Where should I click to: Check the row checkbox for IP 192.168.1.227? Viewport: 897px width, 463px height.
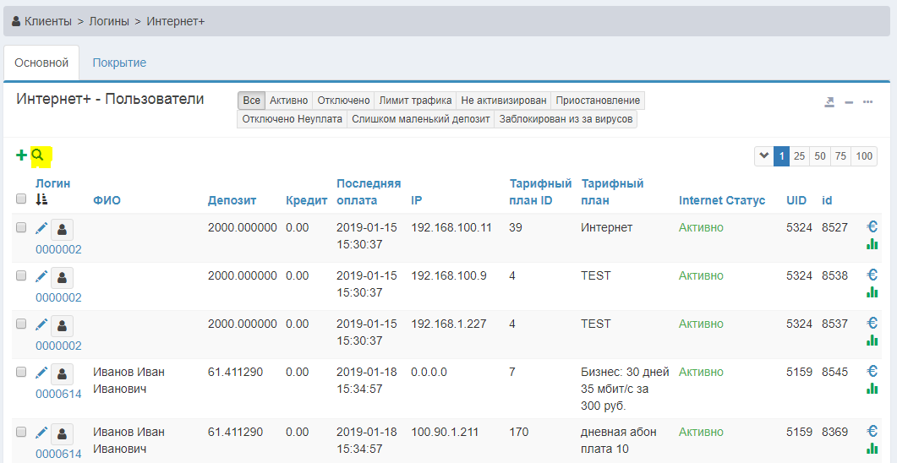(21, 324)
